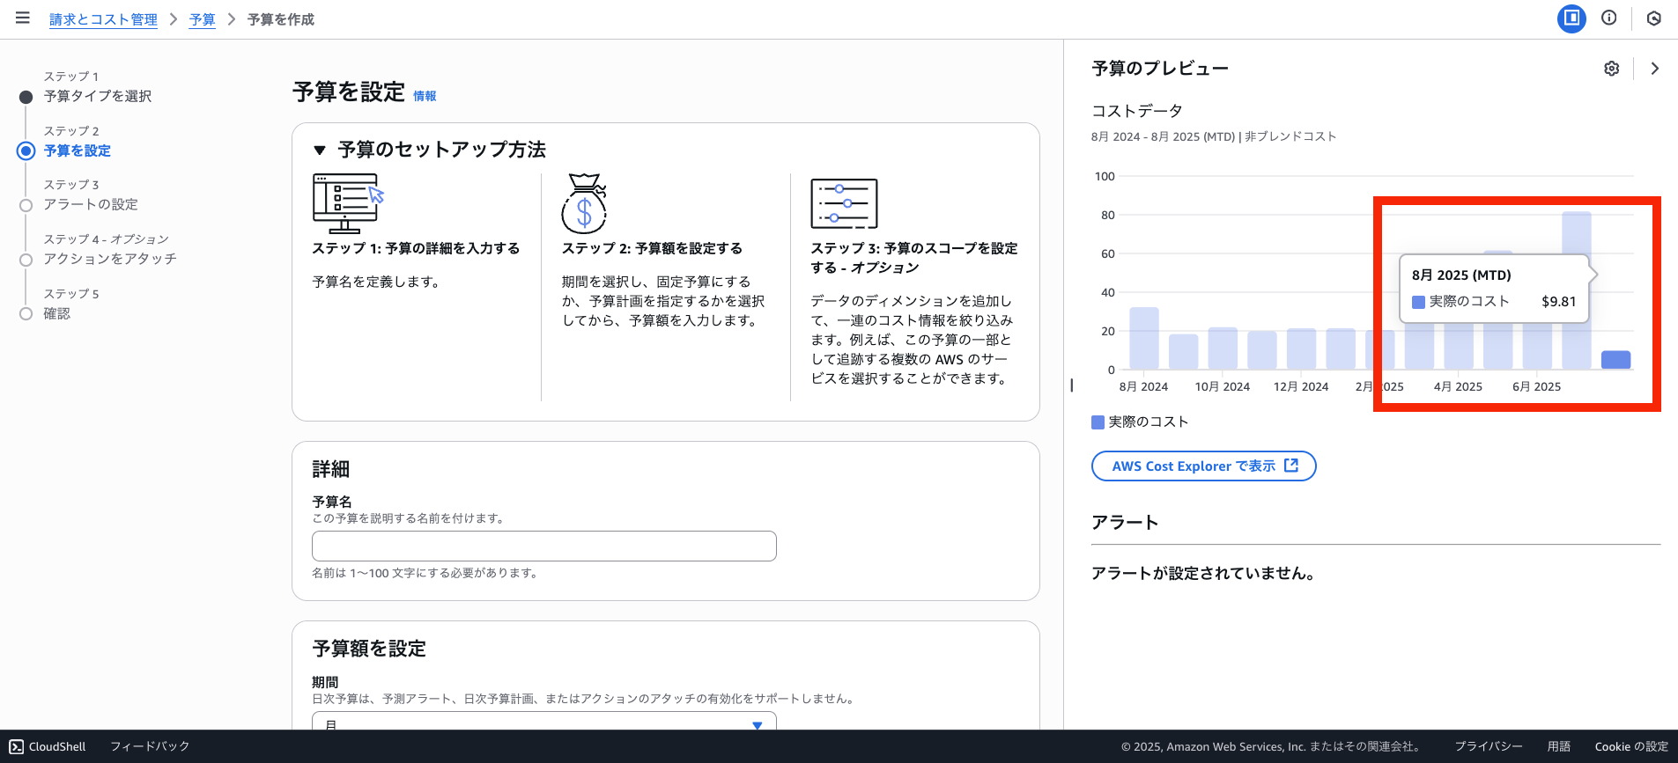Screen dimensions: 1678x763
Task: Open the info help panel icon
Action: (1609, 18)
